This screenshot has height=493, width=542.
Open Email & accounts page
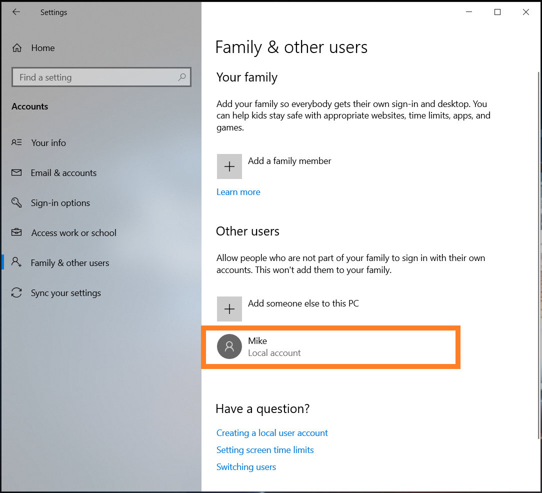point(63,173)
